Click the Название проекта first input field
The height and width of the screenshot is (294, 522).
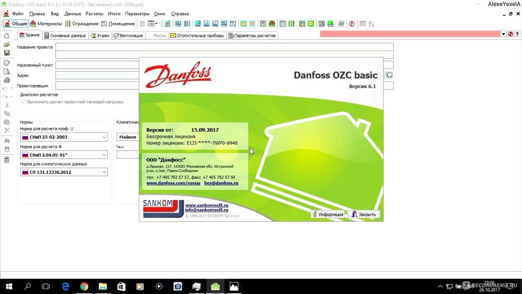224,47
